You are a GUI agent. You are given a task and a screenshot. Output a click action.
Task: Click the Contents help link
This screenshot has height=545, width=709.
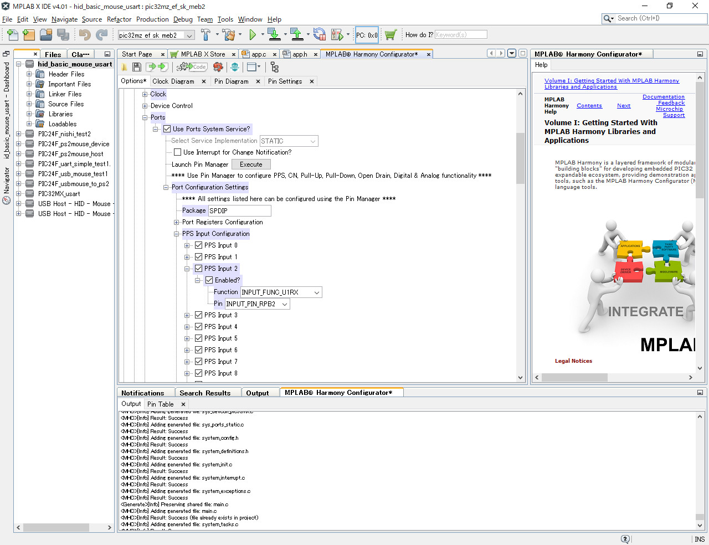589,106
